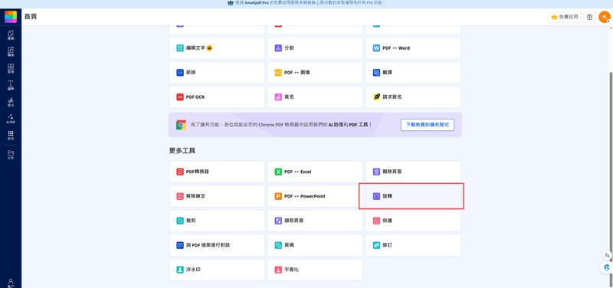Open the 編輯文字 tool tile
This screenshot has height=288, width=613.
[217, 48]
